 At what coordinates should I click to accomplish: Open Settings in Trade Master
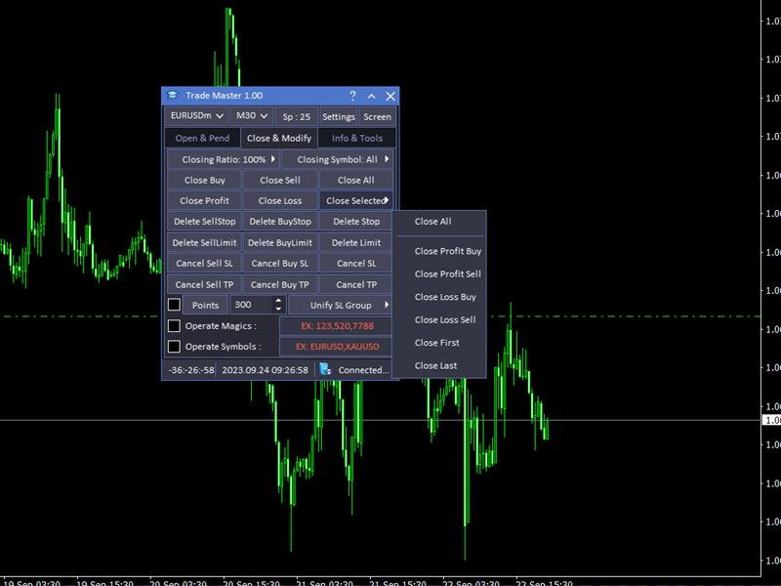click(x=339, y=116)
